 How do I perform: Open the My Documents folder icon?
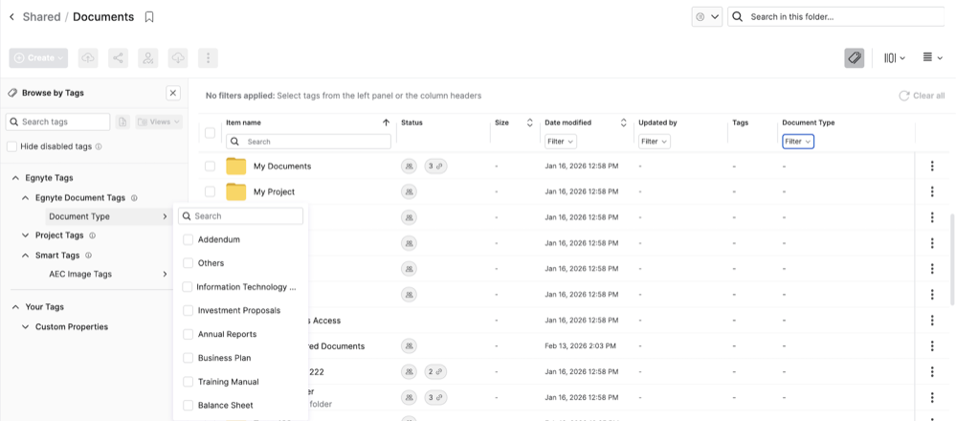click(x=236, y=166)
